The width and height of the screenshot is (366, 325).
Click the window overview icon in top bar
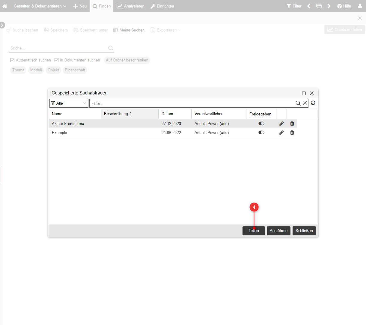(x=319, y=6)
